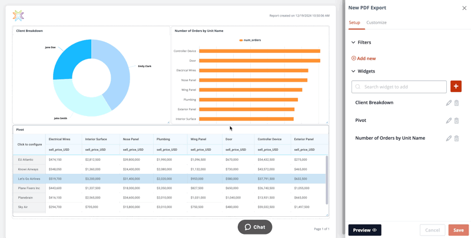Click the red plus add widget button

point(456,87)
